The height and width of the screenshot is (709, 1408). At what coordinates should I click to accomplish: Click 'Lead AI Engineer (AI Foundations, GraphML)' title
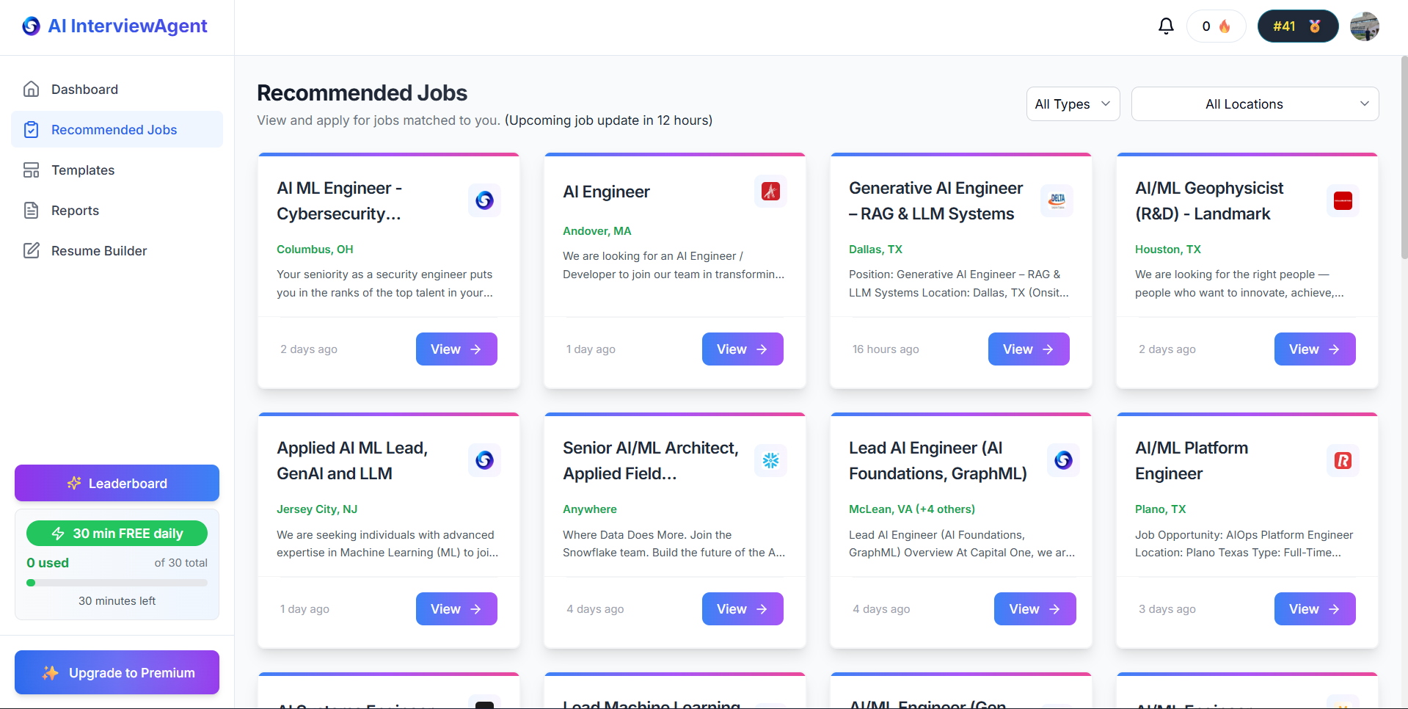938,461
